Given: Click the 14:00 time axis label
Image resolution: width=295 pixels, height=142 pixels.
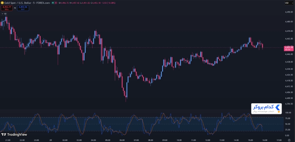Looking at the screenshot, I should coord(236,140).
